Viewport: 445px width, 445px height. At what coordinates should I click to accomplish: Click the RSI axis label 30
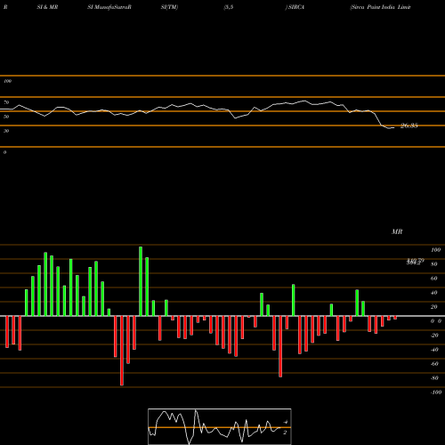click(x=6, y=131)
